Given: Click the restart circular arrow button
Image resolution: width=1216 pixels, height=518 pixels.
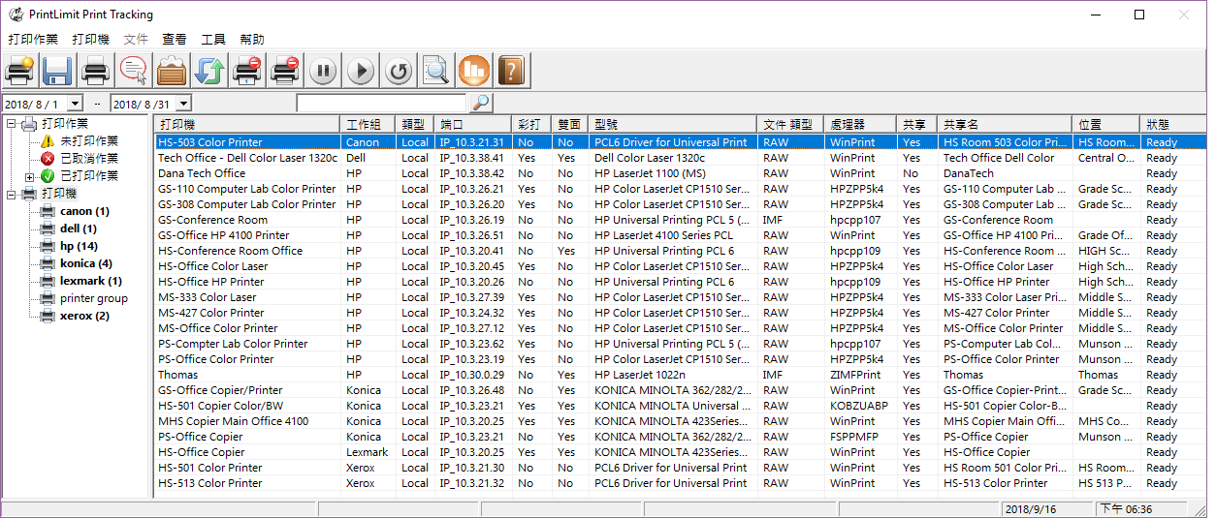Looking at the screenshot, I should [399, 71].
